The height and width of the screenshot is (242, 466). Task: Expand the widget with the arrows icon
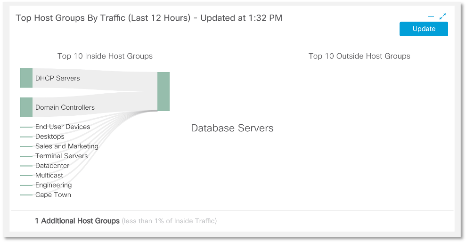pos(442,16)
